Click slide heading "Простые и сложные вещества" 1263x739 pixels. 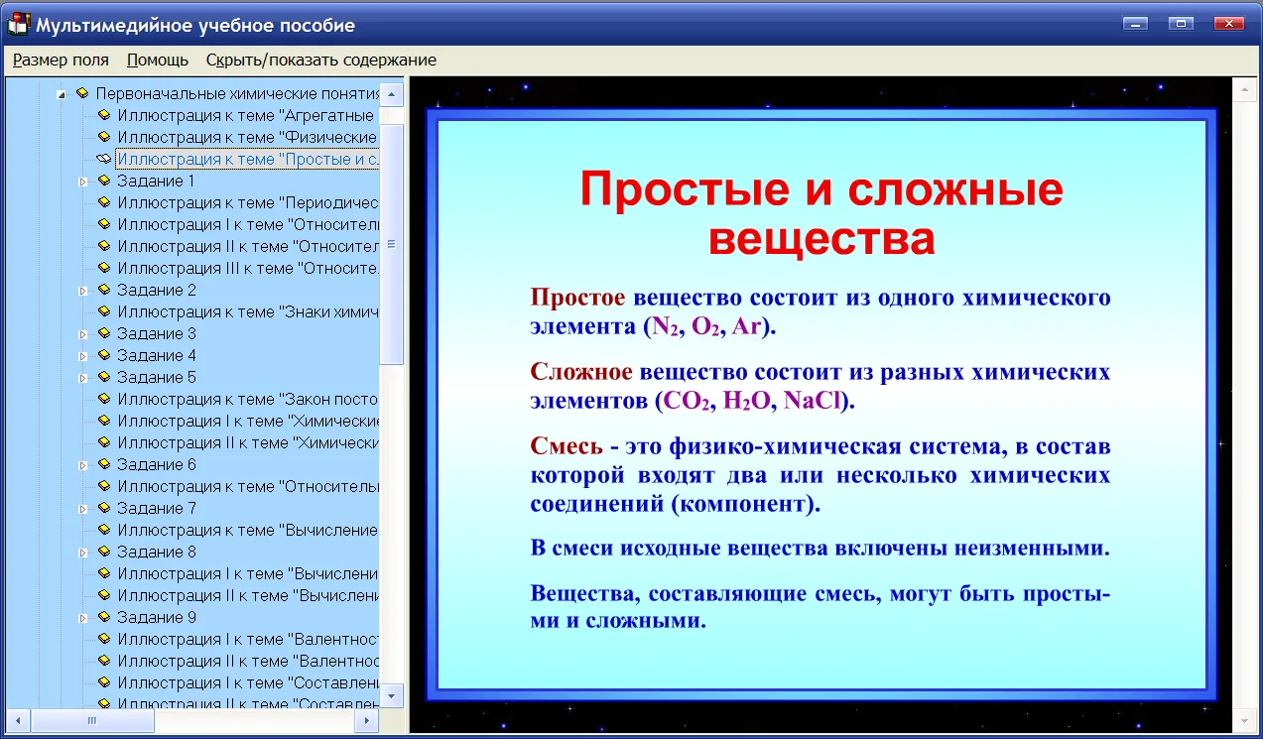point(821,213)
